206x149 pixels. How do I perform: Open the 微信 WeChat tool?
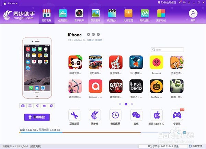136,115
